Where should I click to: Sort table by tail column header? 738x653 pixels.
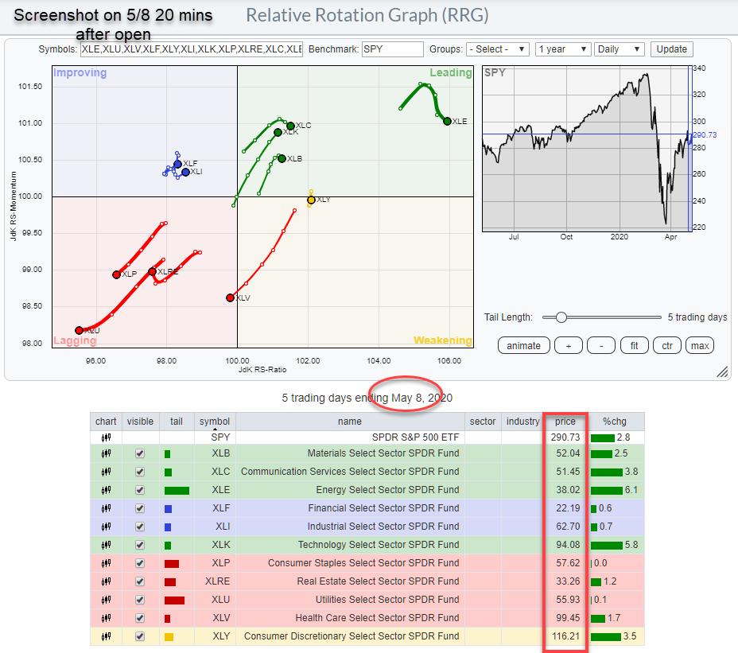coord(177,422)
